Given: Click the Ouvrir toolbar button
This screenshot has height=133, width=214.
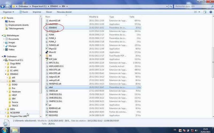Looking at the screenshot, I should click(24, 12).
